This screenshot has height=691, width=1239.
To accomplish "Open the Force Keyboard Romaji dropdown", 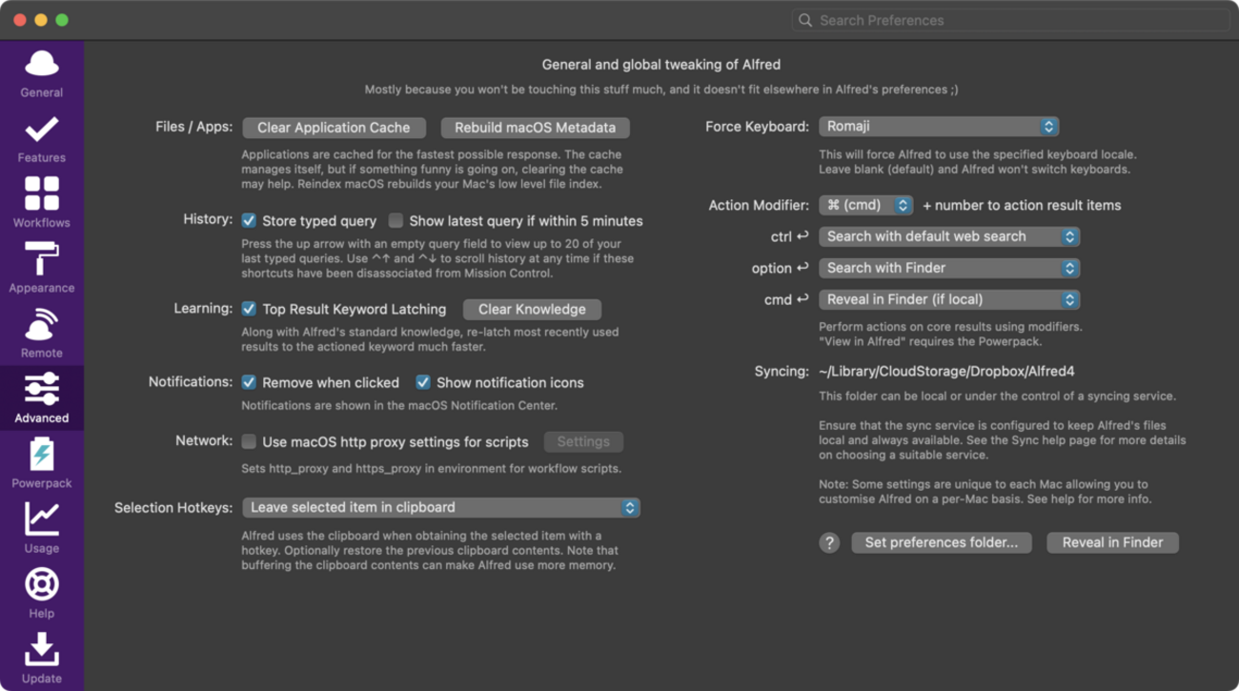I will pos(939,126).
